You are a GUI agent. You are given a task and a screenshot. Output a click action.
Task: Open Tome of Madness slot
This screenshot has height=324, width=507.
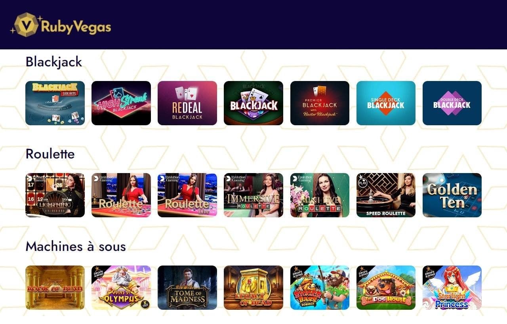tap(187, 288)
